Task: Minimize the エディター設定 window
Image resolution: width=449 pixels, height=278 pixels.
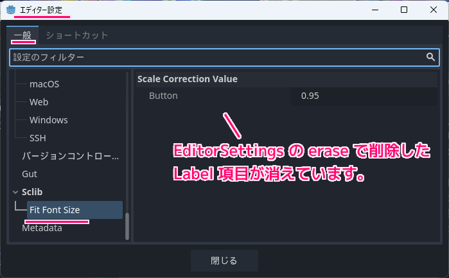Action: coord(375,10)
